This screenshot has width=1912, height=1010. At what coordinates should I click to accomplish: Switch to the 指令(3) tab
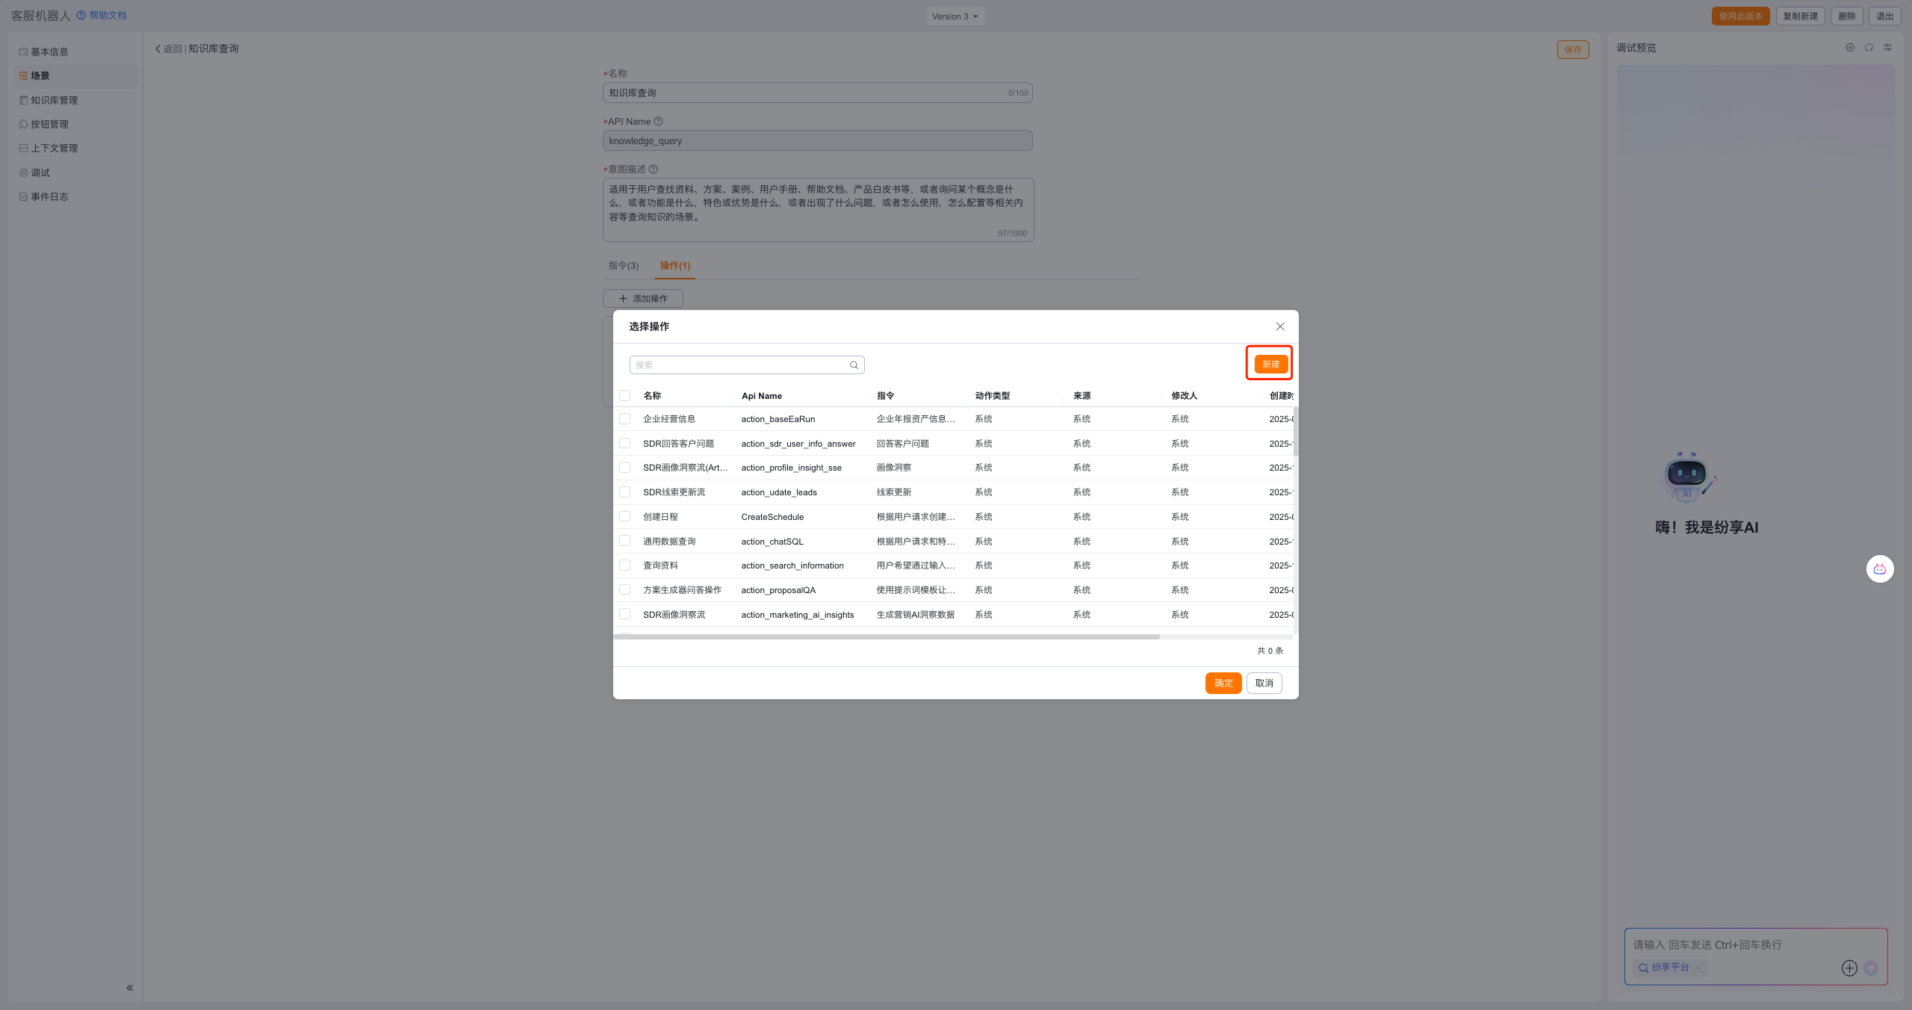(623, 266)
